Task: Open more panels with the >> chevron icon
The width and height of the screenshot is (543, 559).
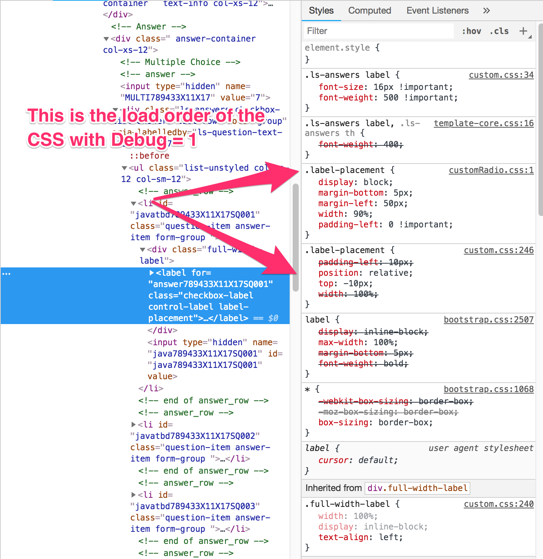Action: 486,11
